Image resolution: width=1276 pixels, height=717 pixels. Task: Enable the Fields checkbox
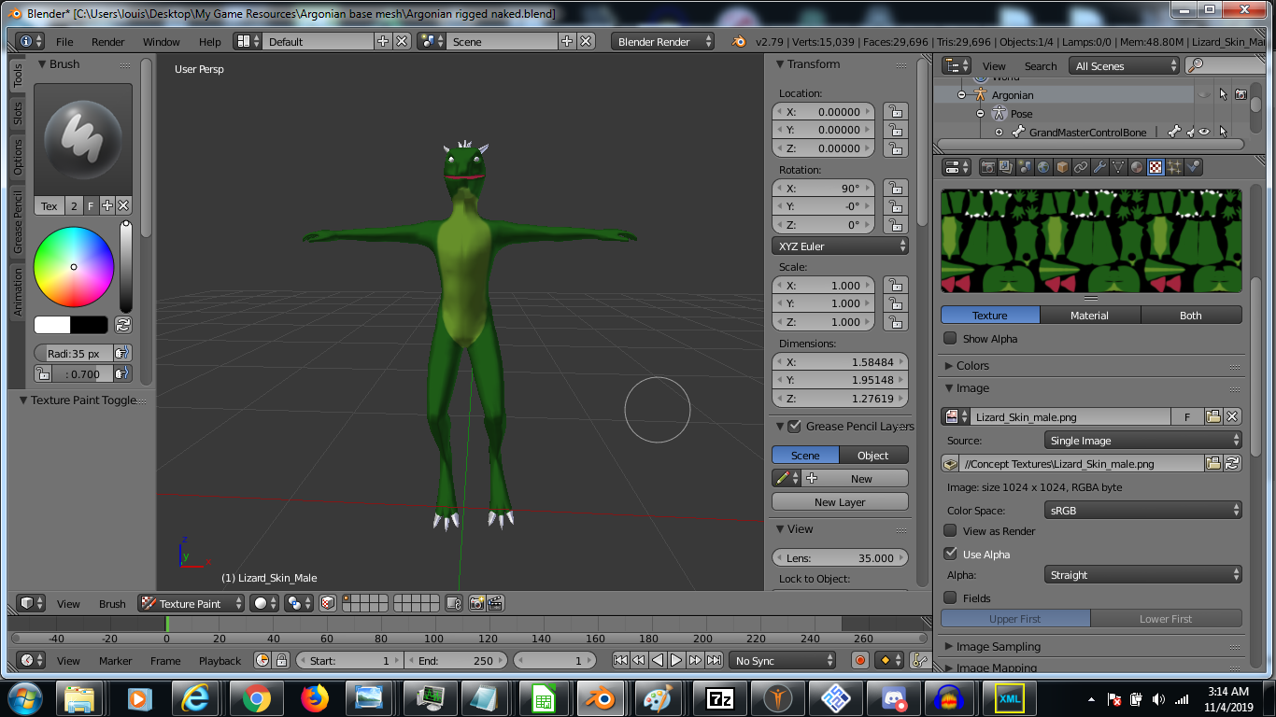point(950,597)
